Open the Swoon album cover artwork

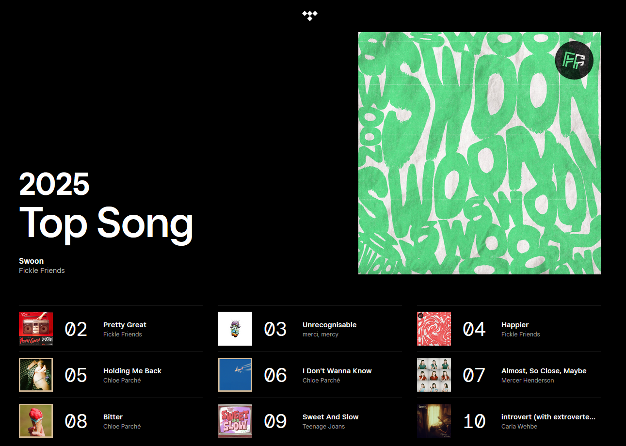(479, 153)
